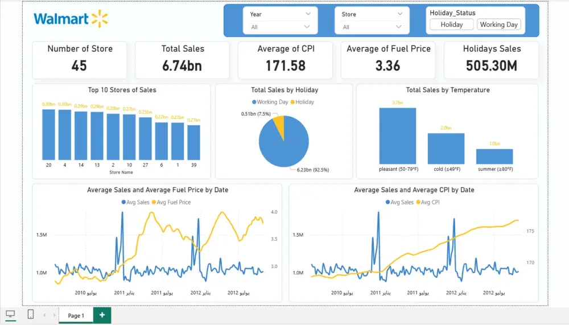Viewport: 569px width, 325px height.
Task: Click the Walmart spark logo
Action: click(100, 19)
